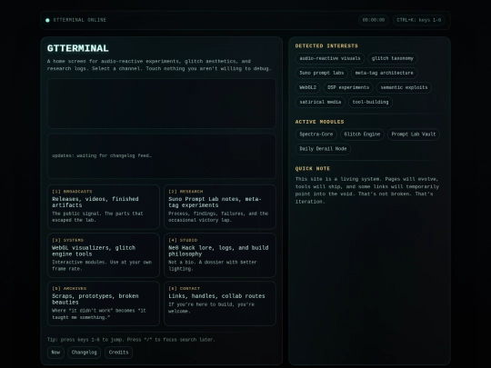Open the Broadcasts channel card
This screenshot has height=368, width=491.
[104, 206]
